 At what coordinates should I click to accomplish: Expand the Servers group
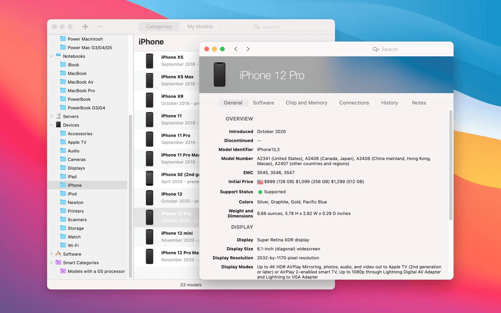tap(51, 116)
